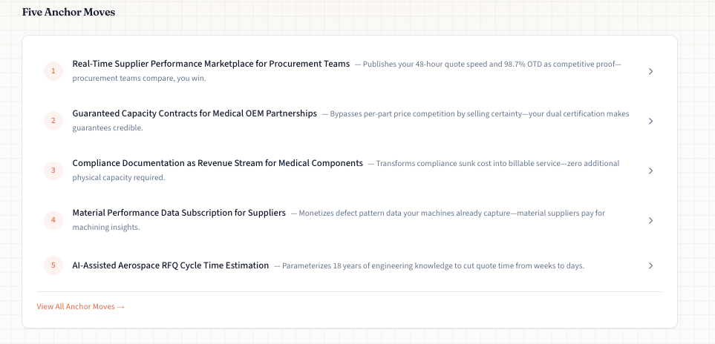Viewport: 715px width, 344px height.
Task: Select Guaranteed Capacity Contracts for Medical OEM title
Action: tap(195, 113)
